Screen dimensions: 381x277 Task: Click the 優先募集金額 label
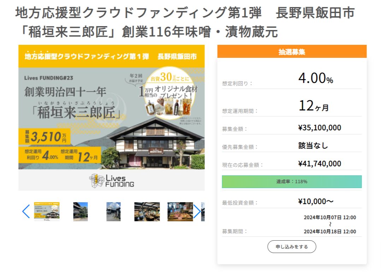pyautogui.click(x=240, y=147)
